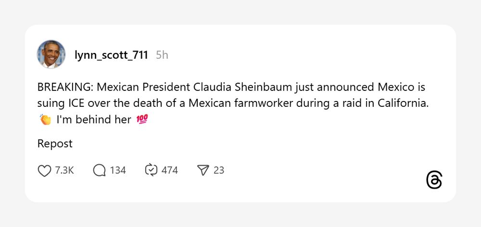The height and width of the screenshot is (227, 481).
Task: Click the 5h timestamp
Action: pos(162,55)
